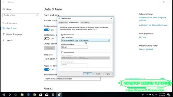Open Additional date, time, & regional settings

point(153,19)
